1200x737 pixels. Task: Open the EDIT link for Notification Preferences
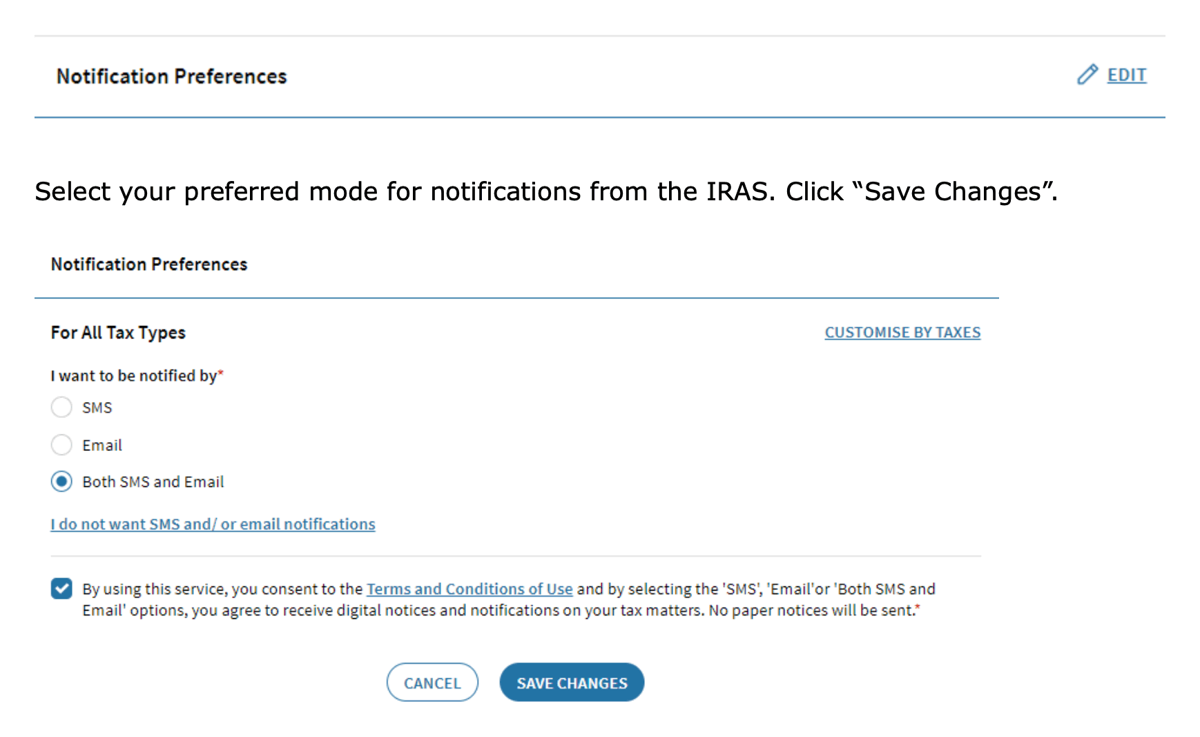point(1126,75)
